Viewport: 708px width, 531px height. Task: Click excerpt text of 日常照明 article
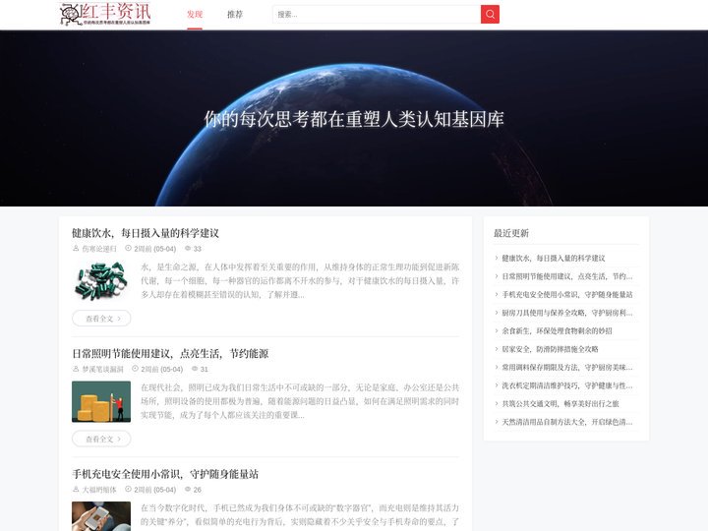[x=300, y=401]
